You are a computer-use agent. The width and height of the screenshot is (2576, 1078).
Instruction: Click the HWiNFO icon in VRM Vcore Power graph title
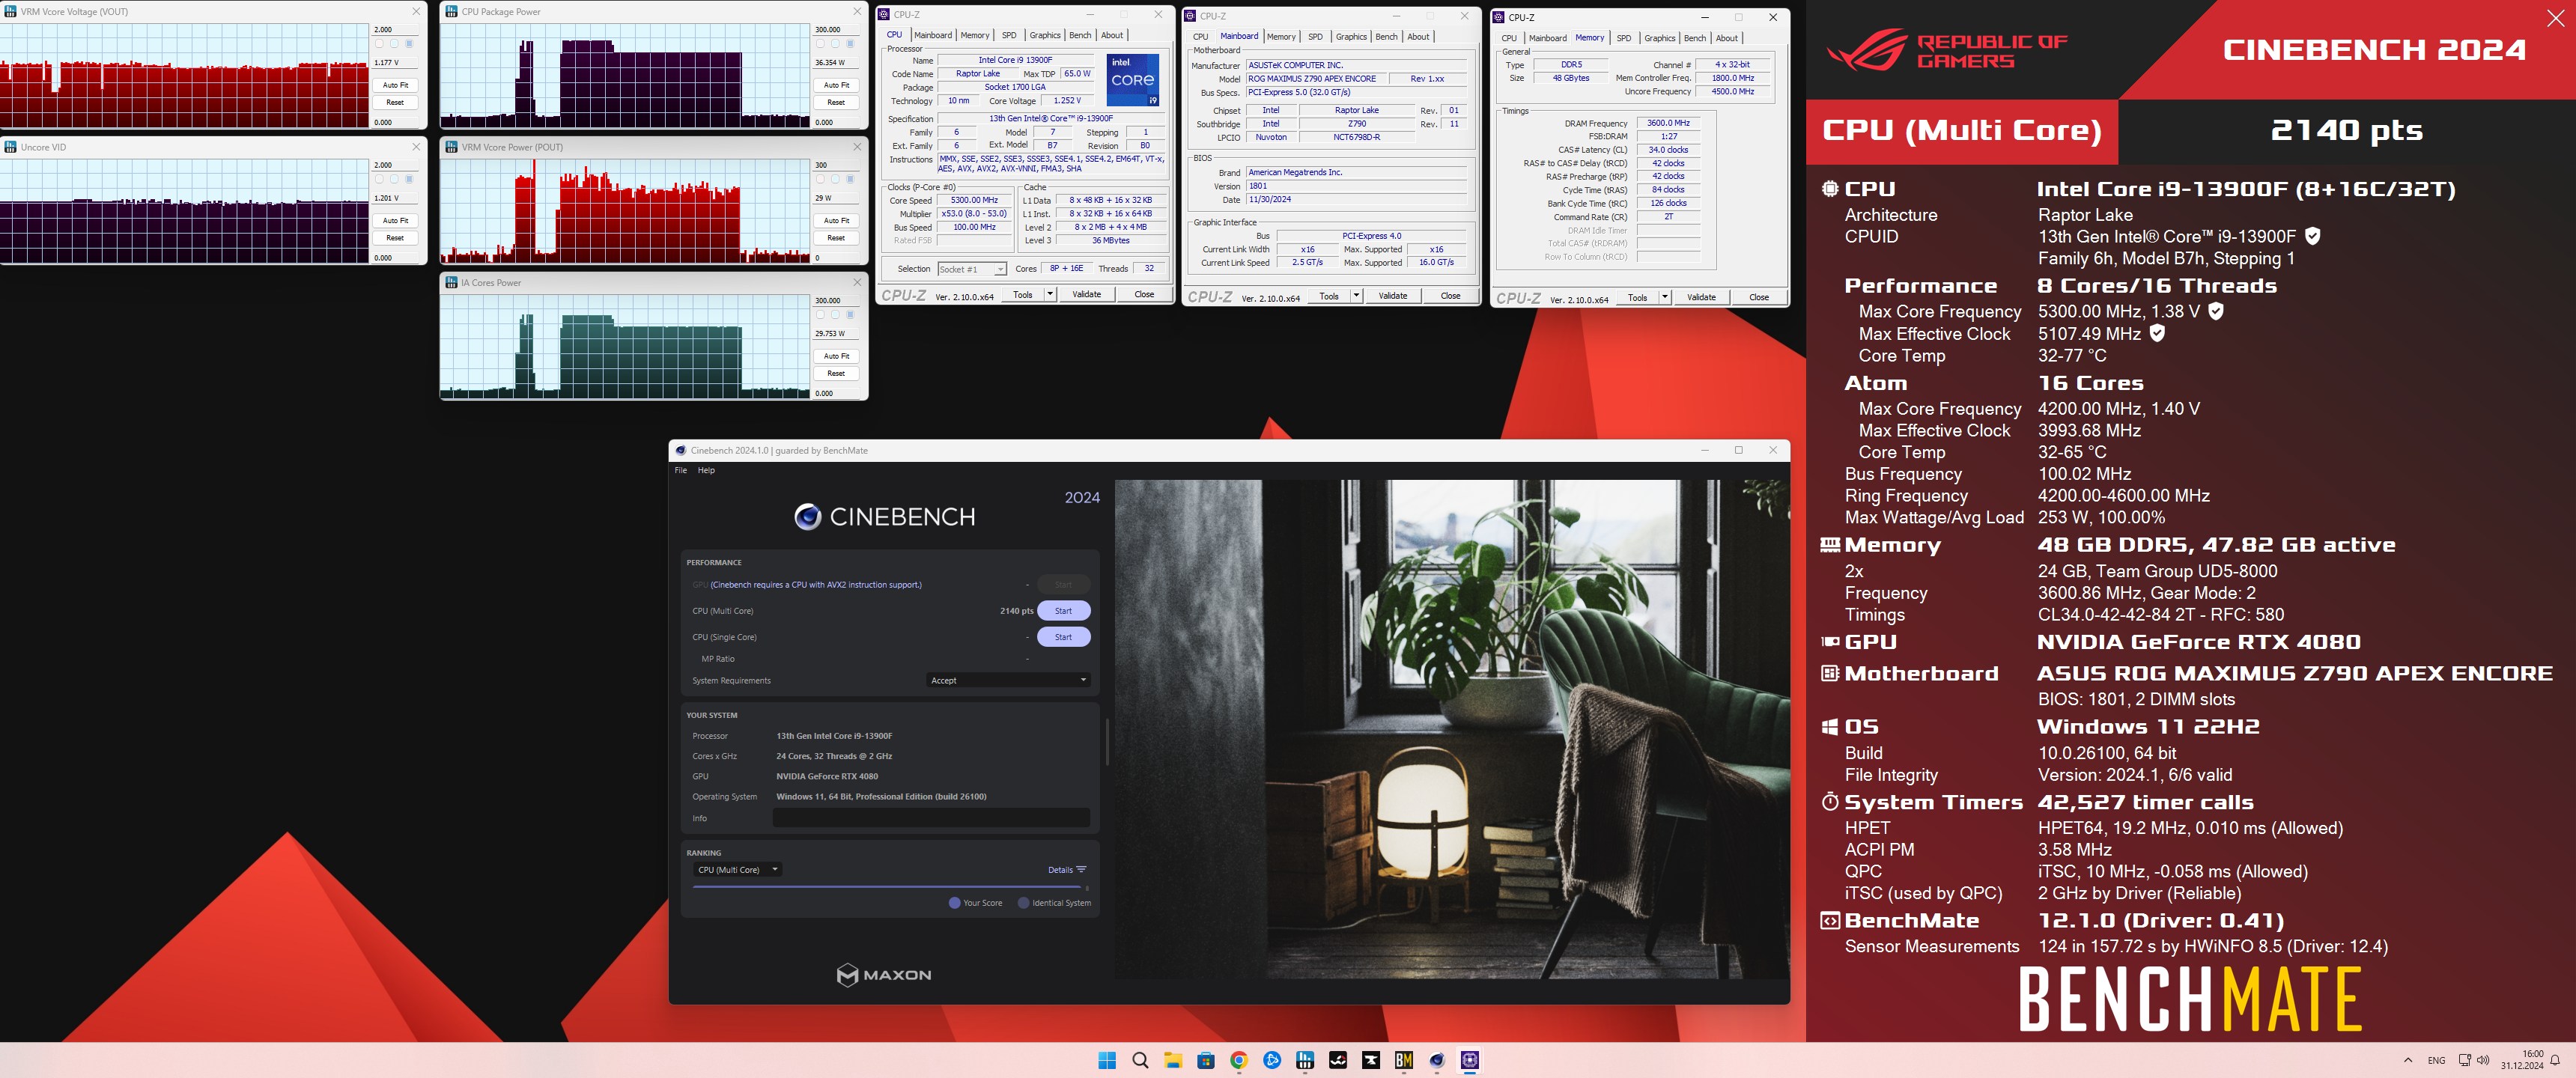[451, 147]
